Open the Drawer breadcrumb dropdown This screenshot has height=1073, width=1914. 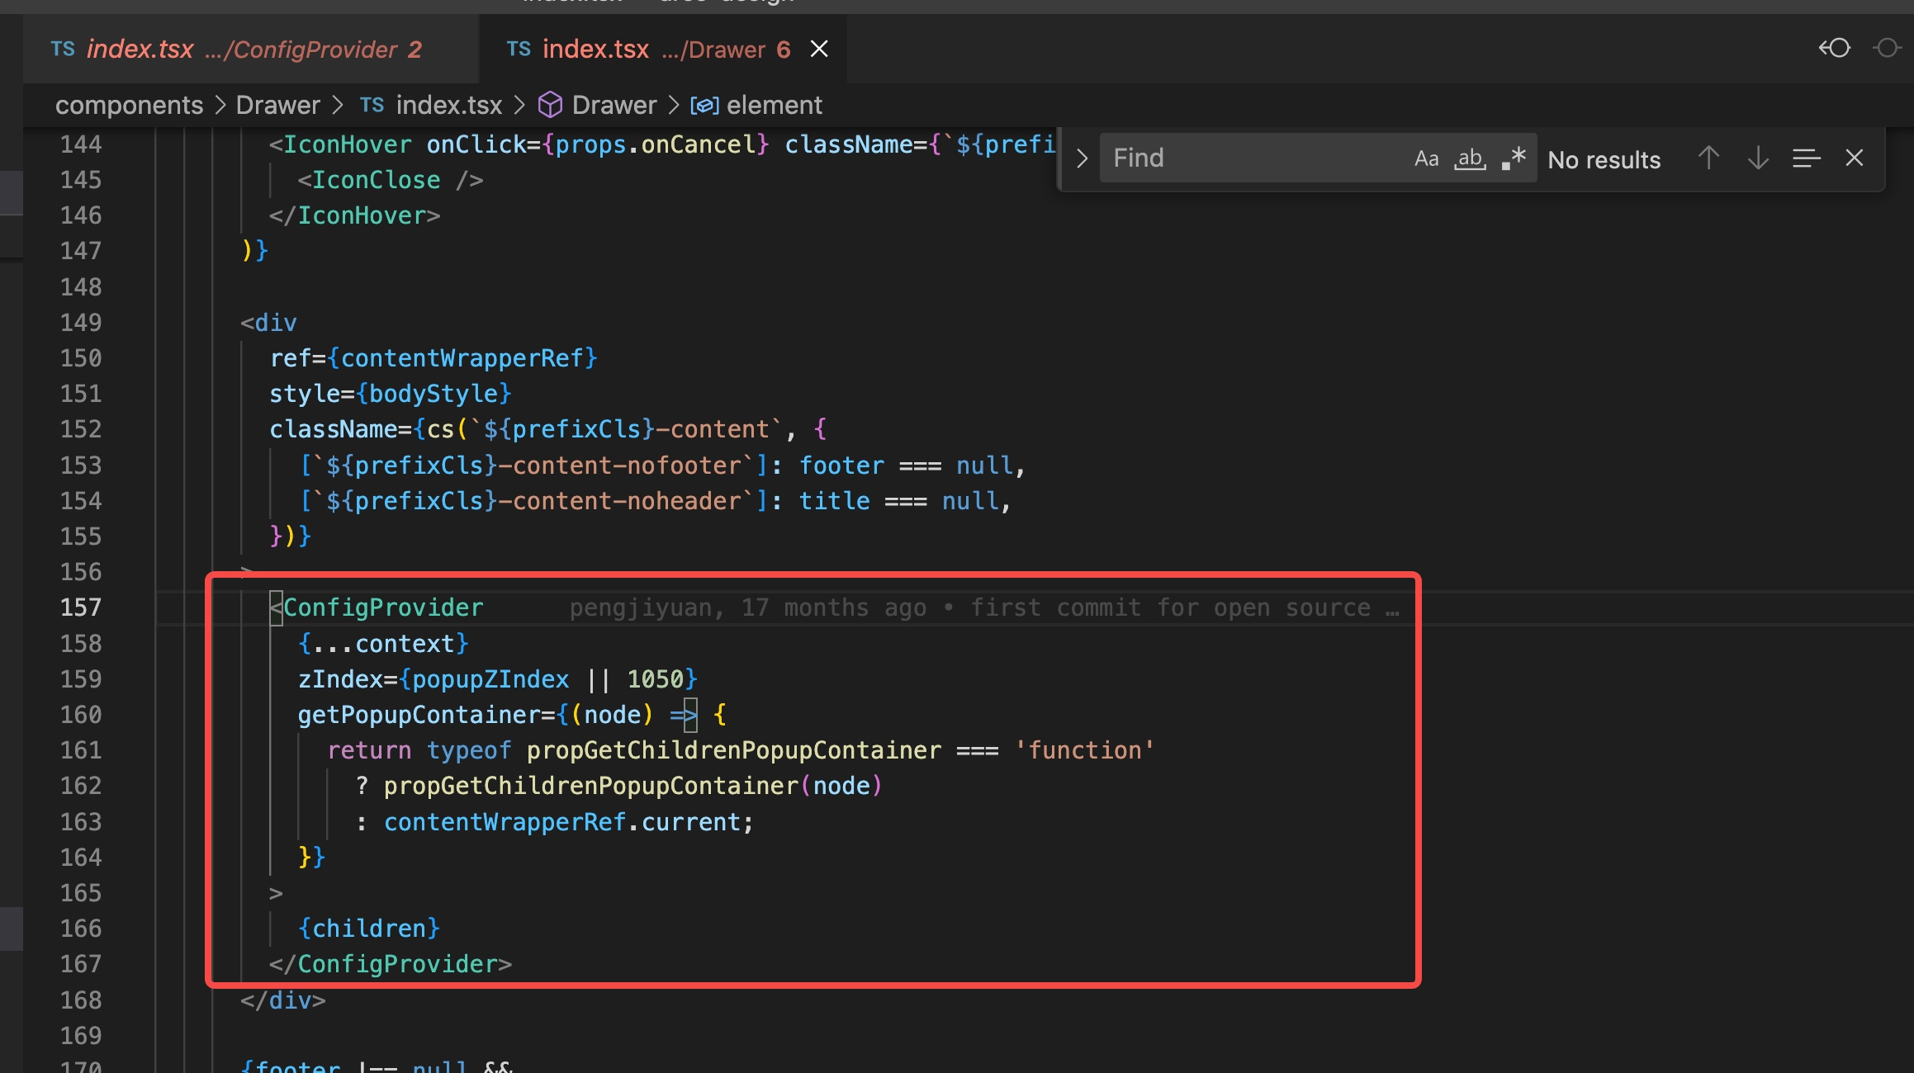(278, 105)
